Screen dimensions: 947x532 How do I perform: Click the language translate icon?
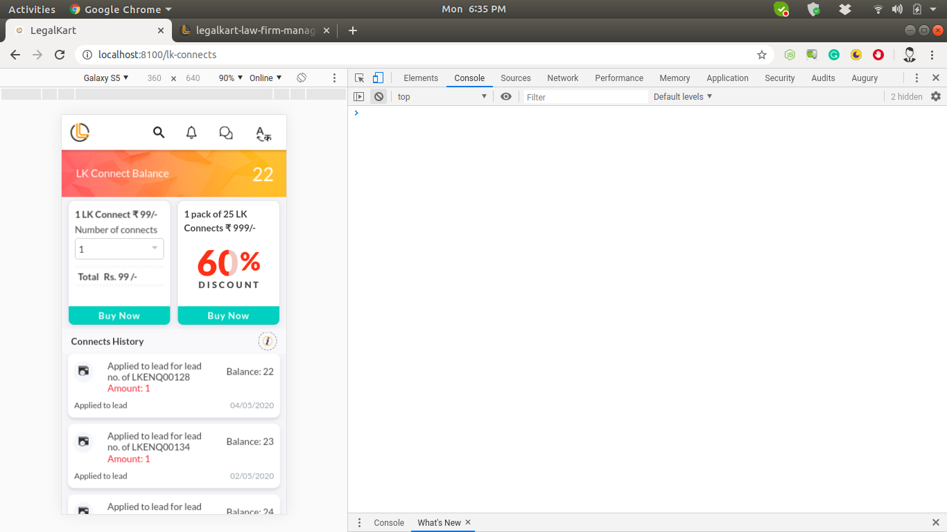[x=263, y=134]
